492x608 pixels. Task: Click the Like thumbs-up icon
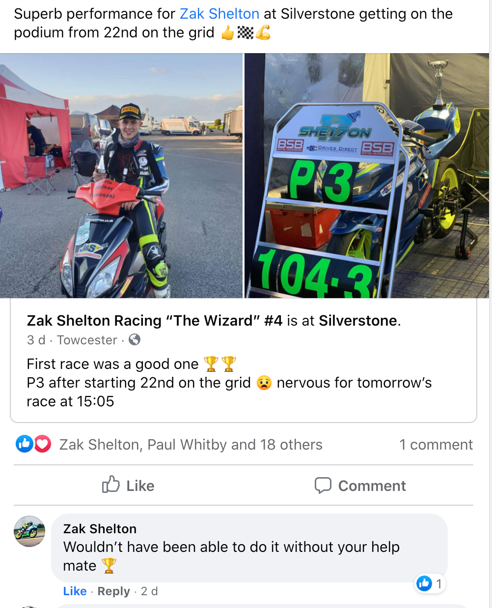coord(110,485)
